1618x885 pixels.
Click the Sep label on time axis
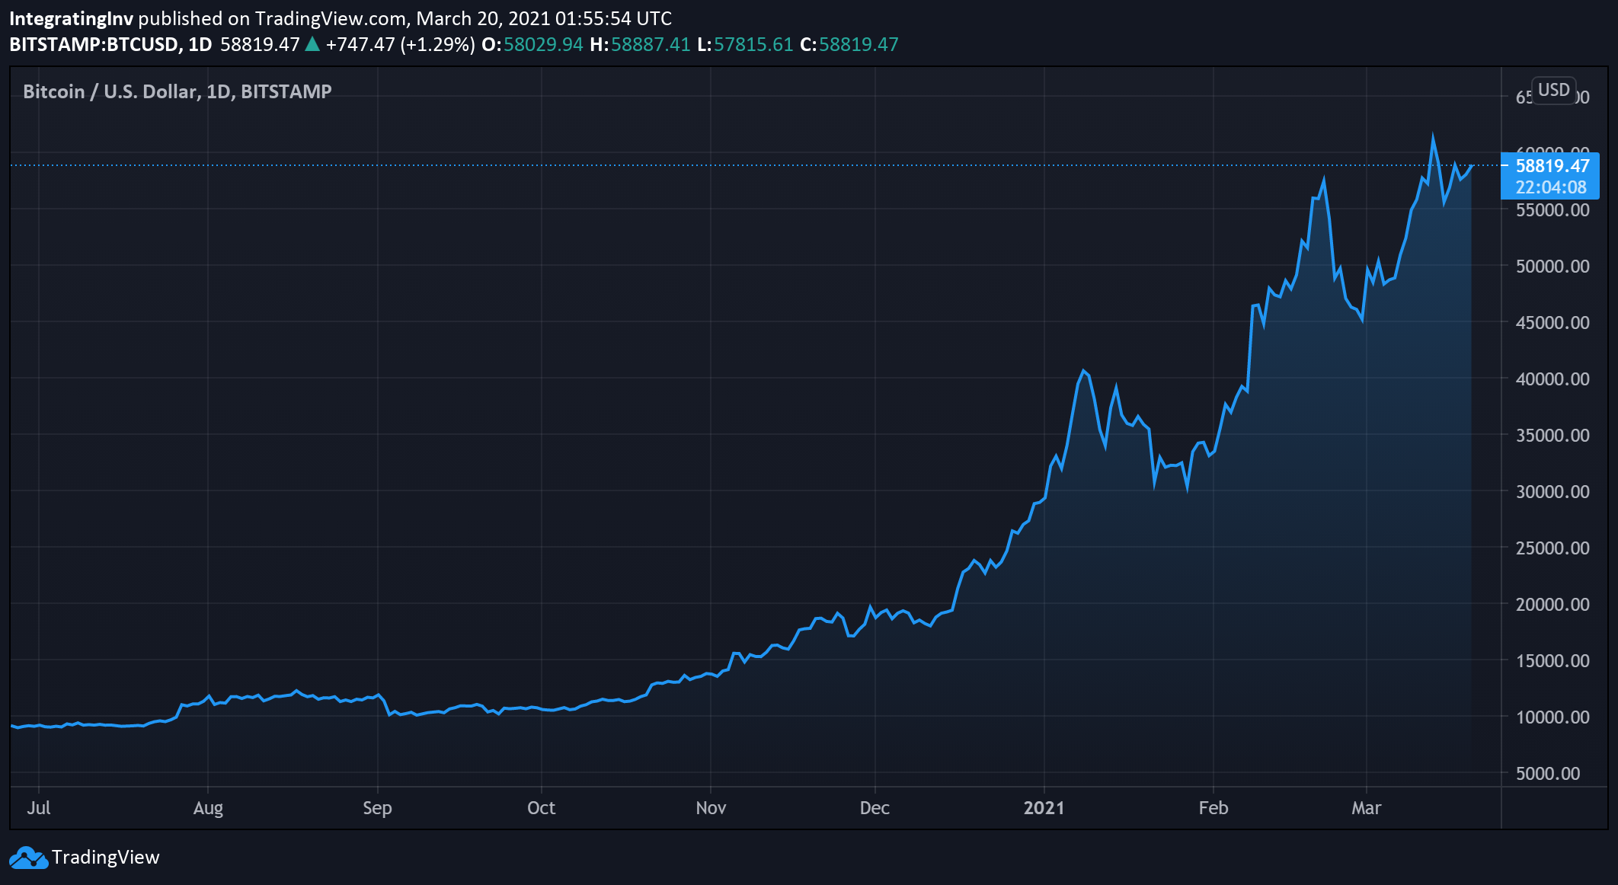377,808
